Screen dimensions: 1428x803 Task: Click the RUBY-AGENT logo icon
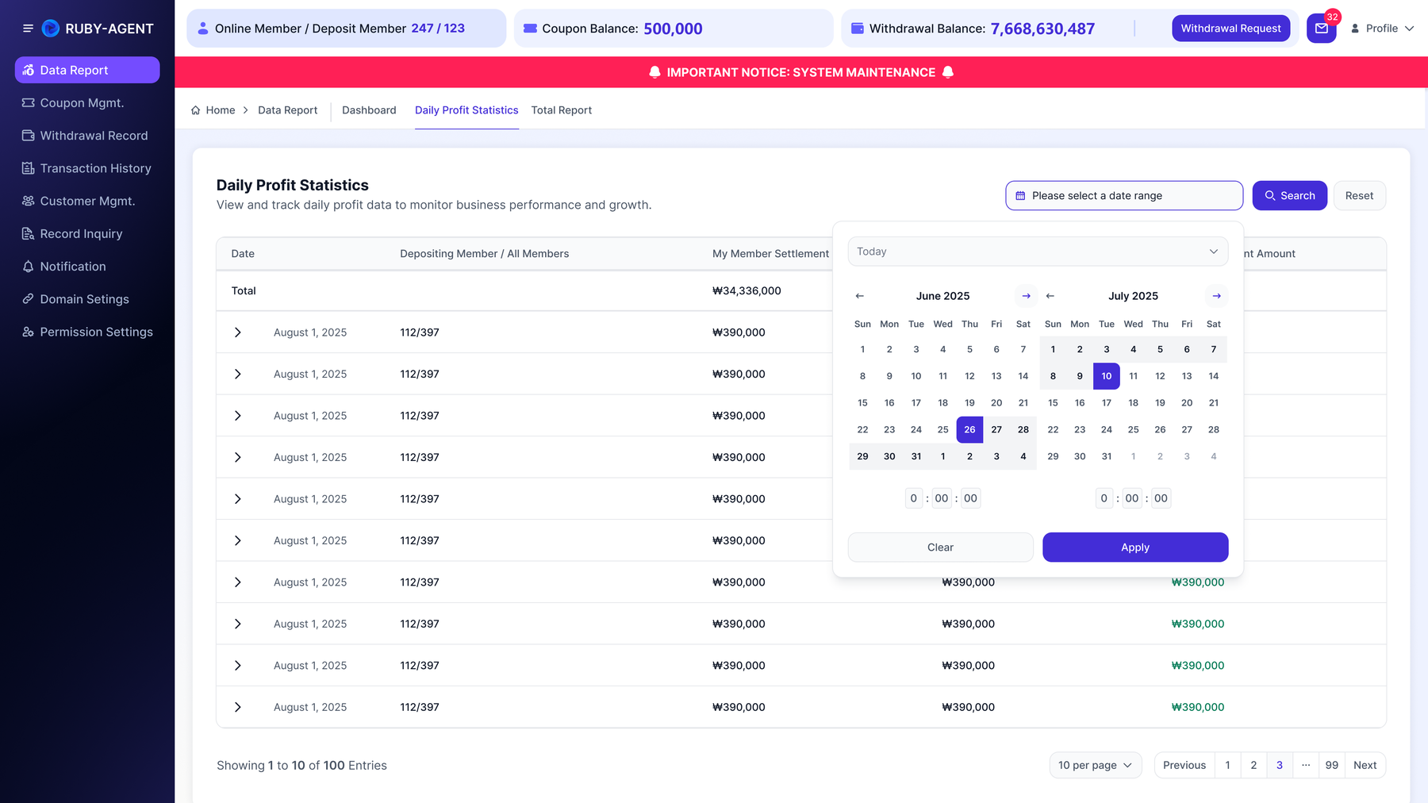point(51,29)
